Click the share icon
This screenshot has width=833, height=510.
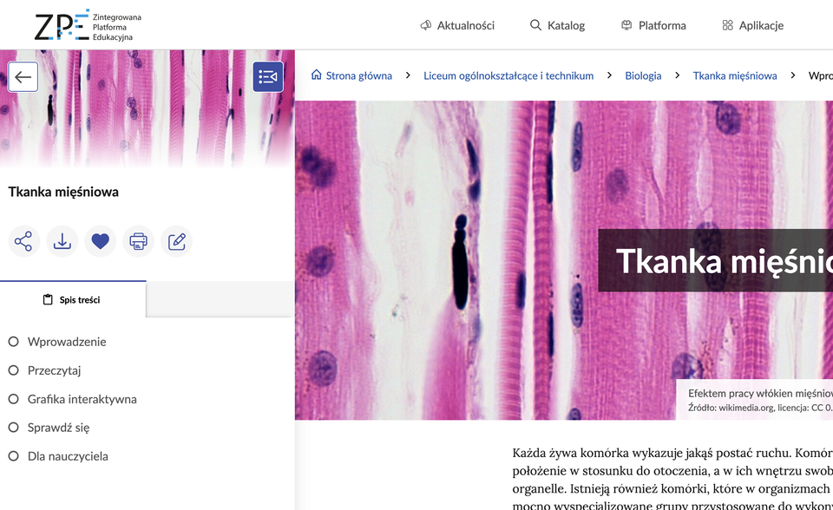23,241
